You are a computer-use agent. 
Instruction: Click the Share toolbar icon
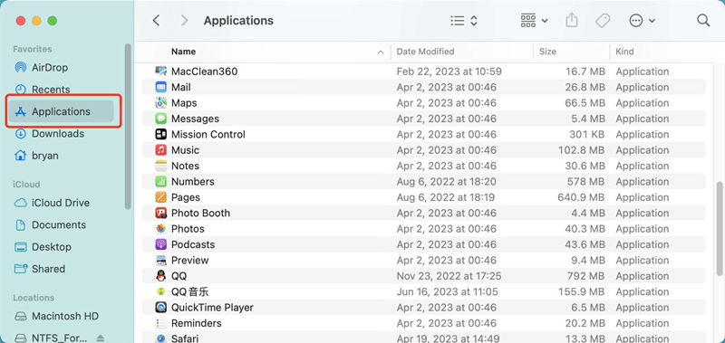572,20
